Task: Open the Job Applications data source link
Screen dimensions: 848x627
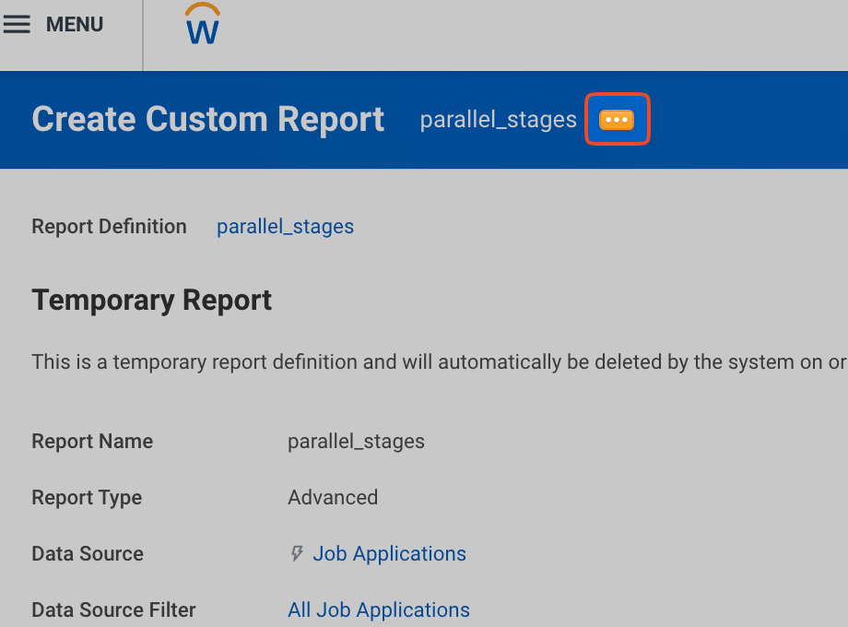Action: pos(389,553)
